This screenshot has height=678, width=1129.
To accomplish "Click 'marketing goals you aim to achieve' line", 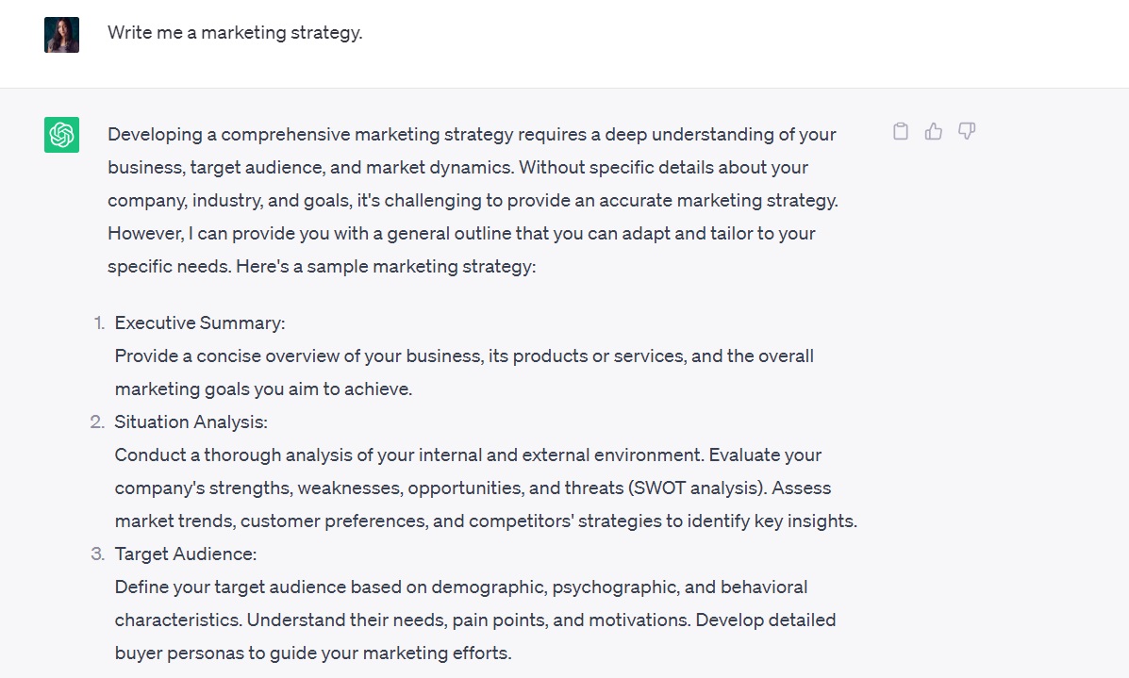I will click(263, 389).
